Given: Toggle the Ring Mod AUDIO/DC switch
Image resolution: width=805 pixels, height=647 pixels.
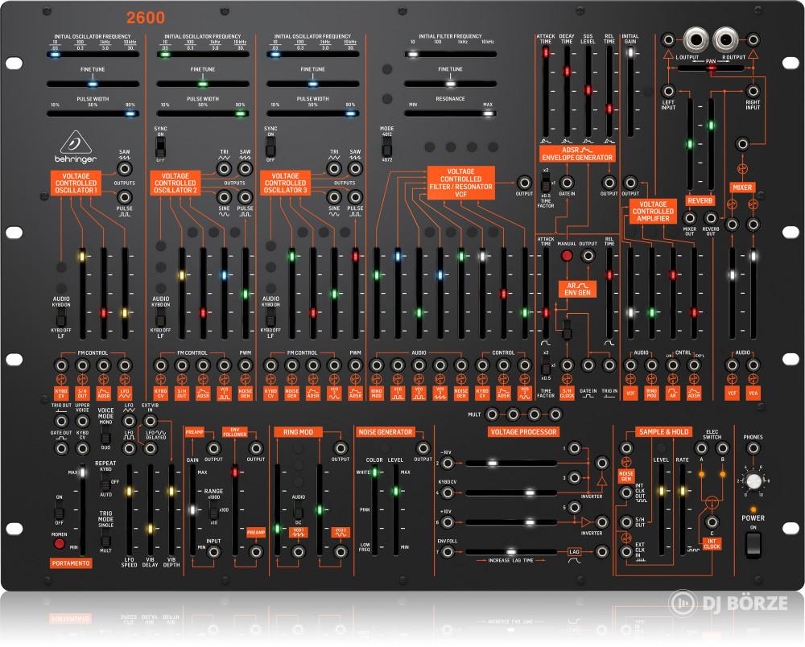Looking at the screenshot, I should tap(298, 510).
